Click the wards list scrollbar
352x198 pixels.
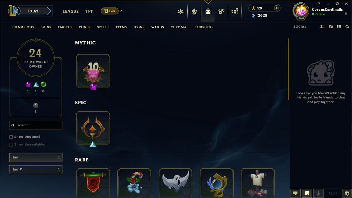(x=288, y=69)
